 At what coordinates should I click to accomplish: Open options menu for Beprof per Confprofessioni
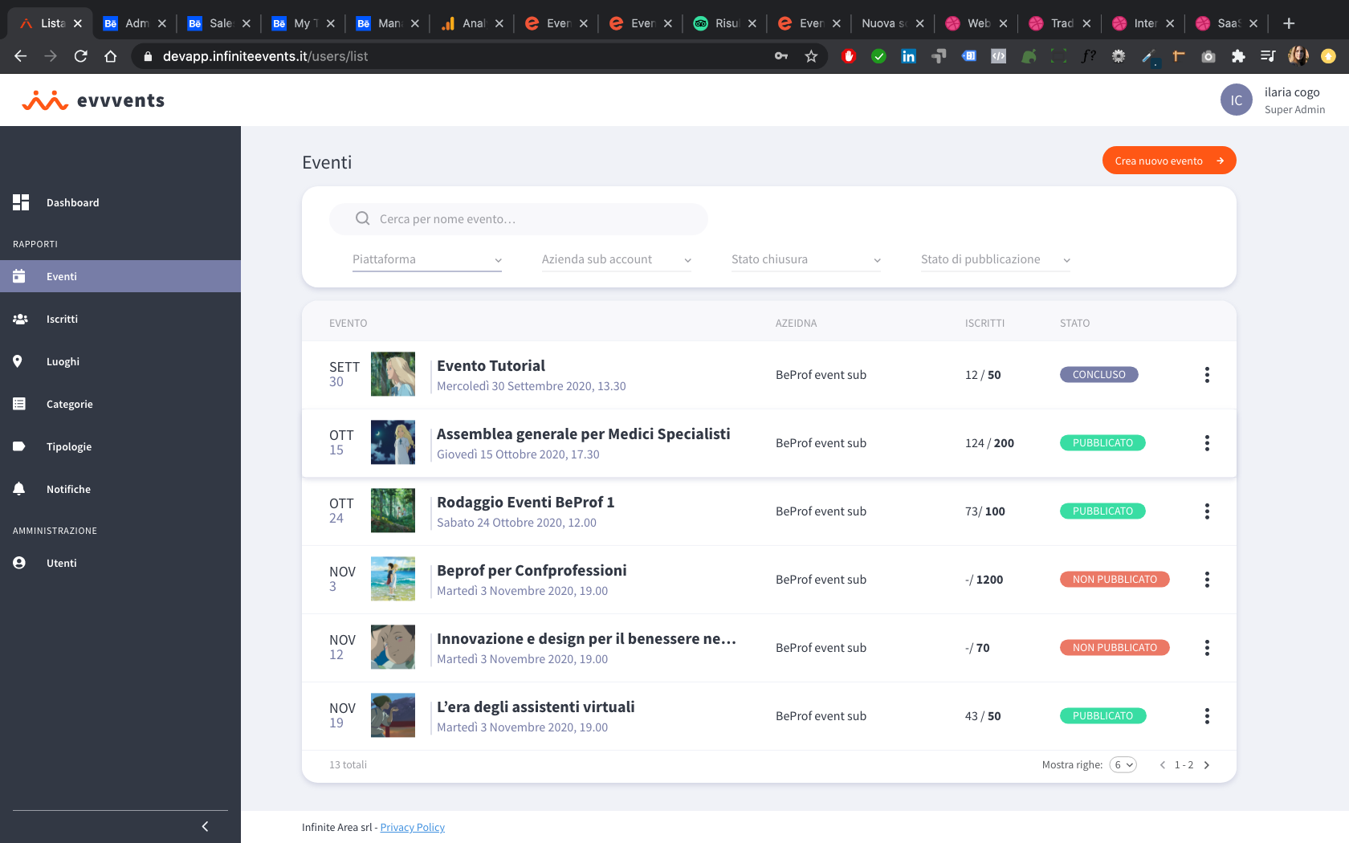(1207, 580)
